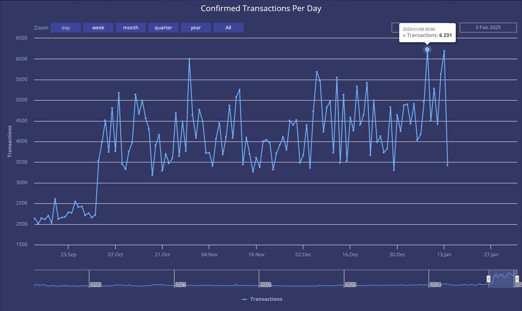This screenshot has height=311, width=522.
Task: Click the shaded selection region in the navigator
Action: coord(502,279)
